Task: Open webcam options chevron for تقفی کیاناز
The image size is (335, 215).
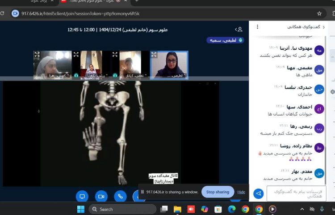Action: coord(146,75)
